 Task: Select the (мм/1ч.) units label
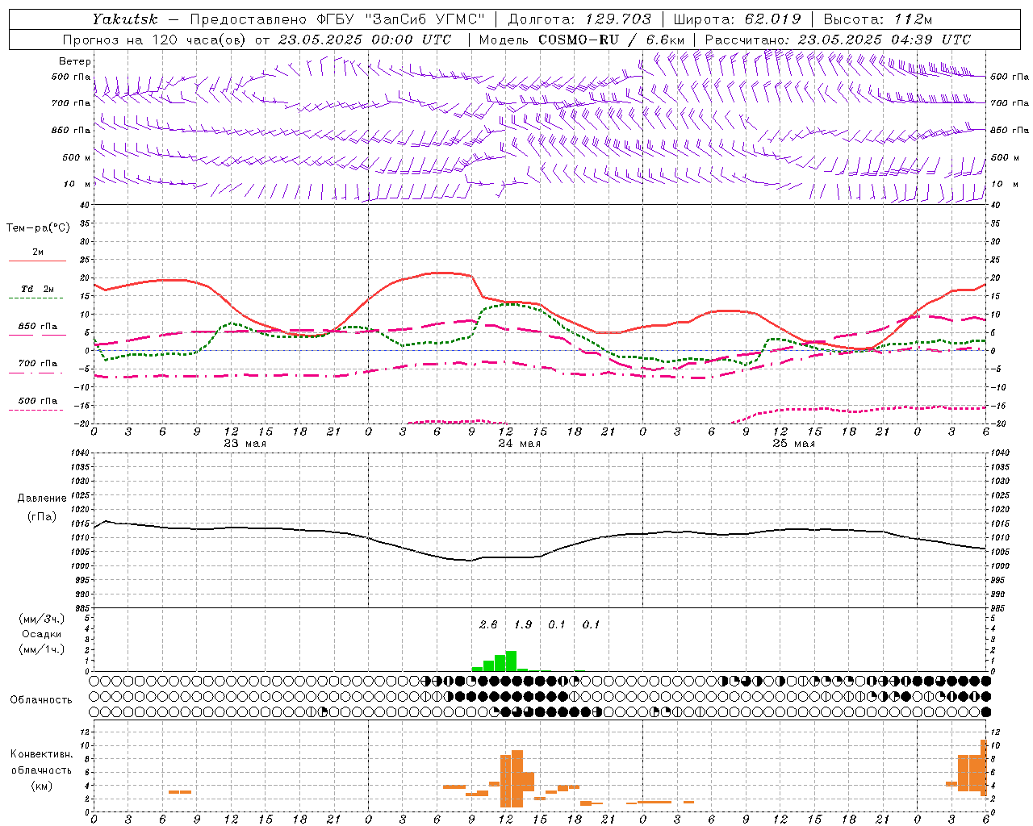pyautogui.click(x=42, y=649)
